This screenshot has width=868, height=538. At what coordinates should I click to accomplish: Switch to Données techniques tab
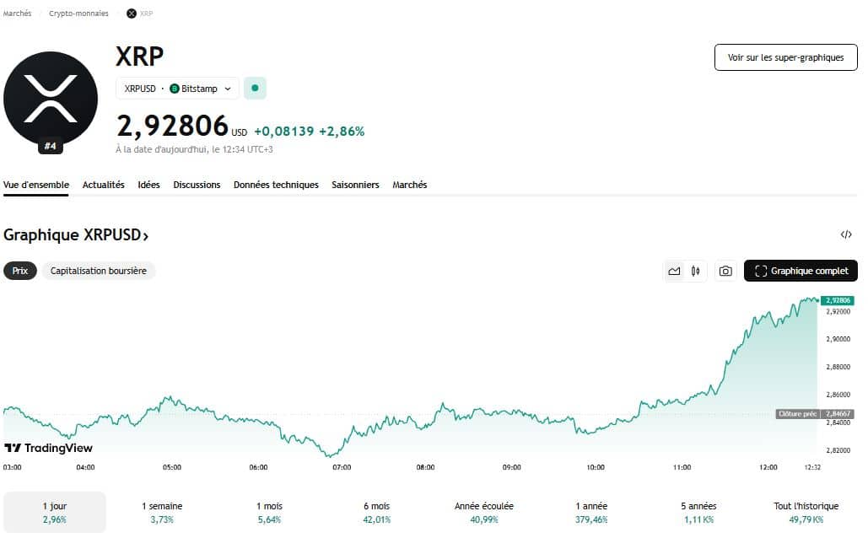(x=276, y=185)
